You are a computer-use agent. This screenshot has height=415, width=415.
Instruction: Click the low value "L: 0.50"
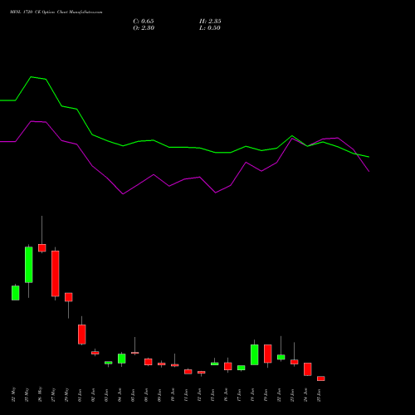(x=210, y=28)
